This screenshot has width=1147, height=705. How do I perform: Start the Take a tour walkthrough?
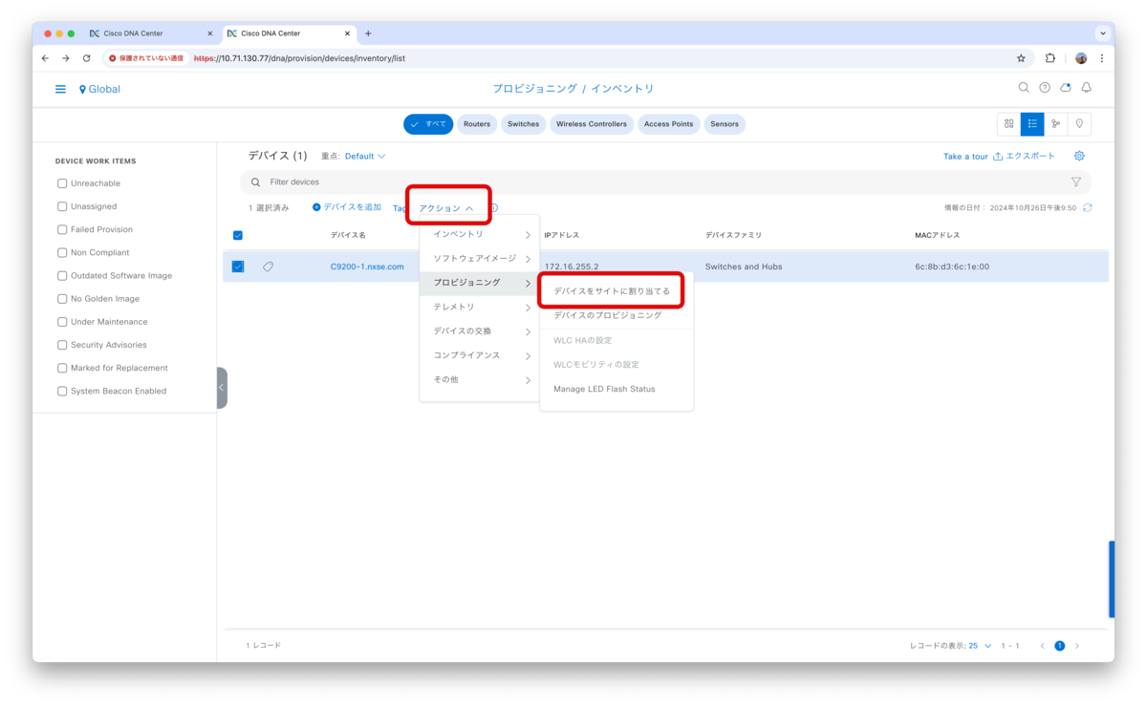pyautogui.click(x=965, y=155)
